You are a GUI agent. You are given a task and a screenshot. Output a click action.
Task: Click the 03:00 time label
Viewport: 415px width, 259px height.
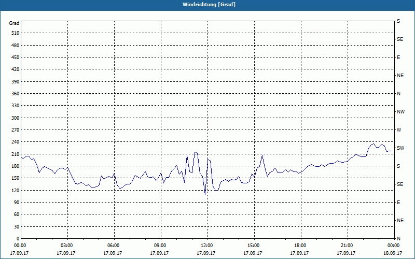coord(67,246)
